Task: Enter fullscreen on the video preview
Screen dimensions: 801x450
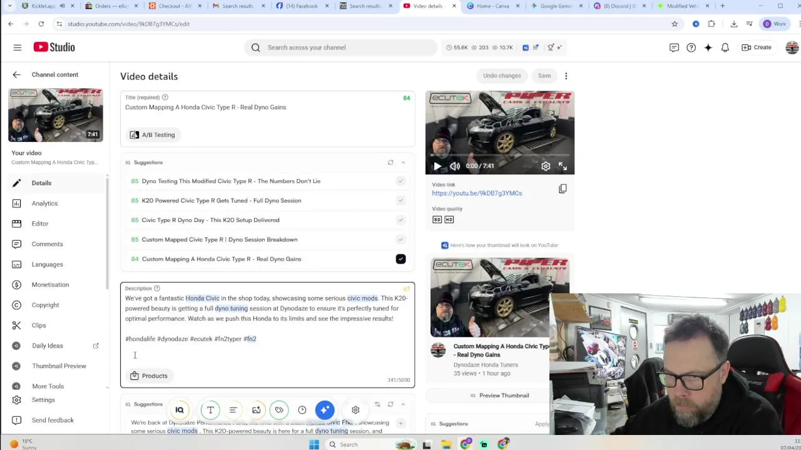Action: click(x=563, y=166)
